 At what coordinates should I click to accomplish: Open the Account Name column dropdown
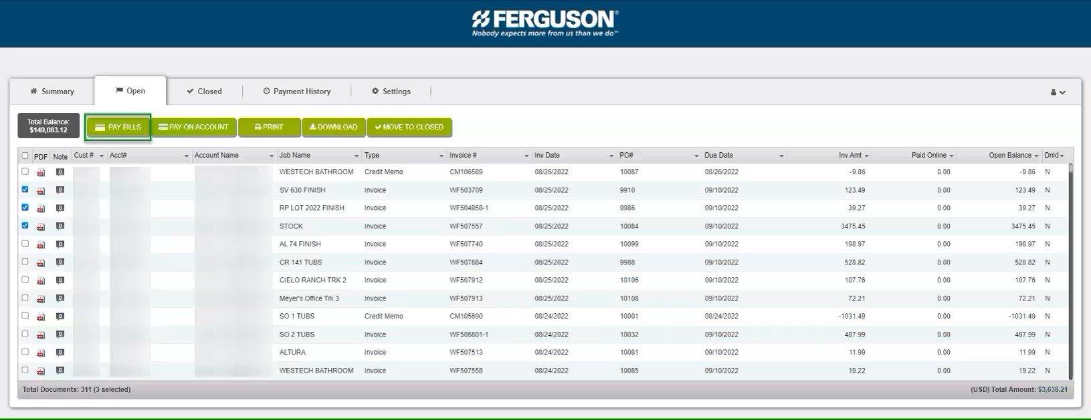point(272,156)
